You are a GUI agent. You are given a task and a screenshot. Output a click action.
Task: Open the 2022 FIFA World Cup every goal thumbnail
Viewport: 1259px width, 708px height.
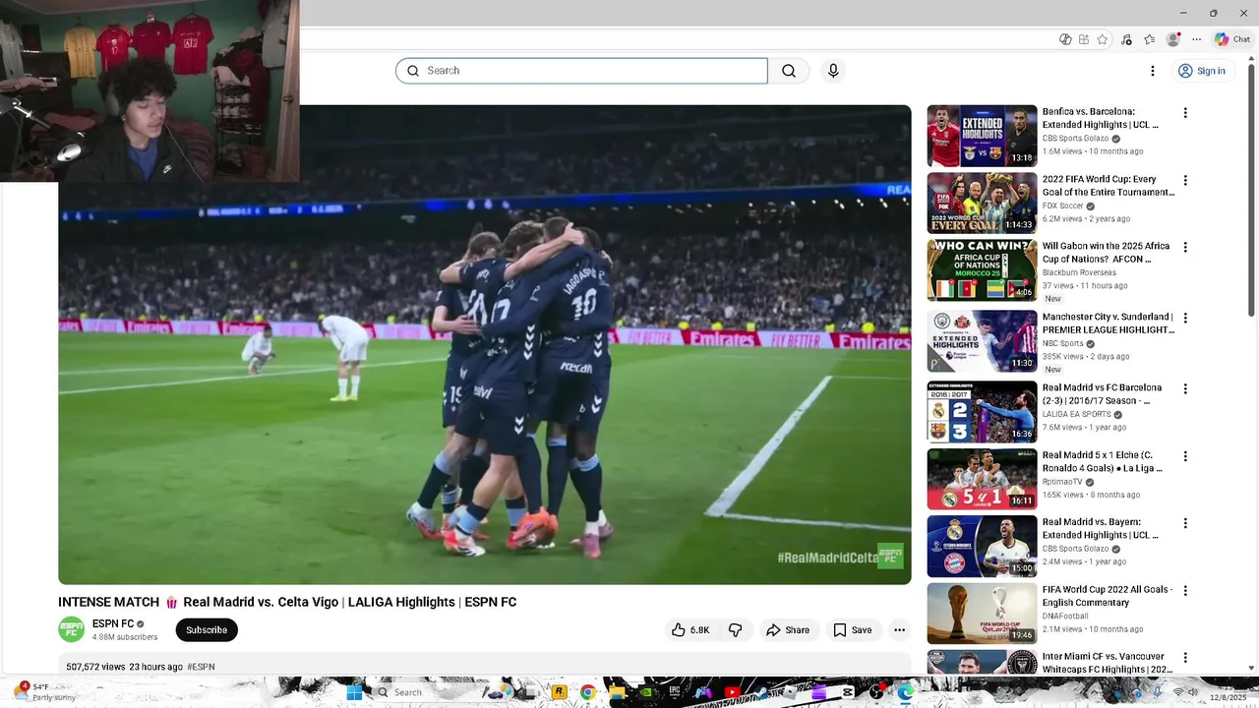pos(982,204)
